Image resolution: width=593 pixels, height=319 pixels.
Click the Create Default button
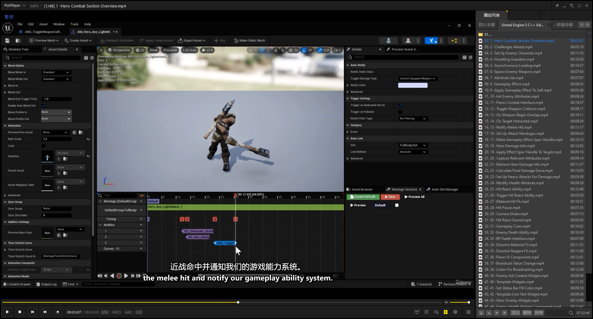[x=363, y=197]
